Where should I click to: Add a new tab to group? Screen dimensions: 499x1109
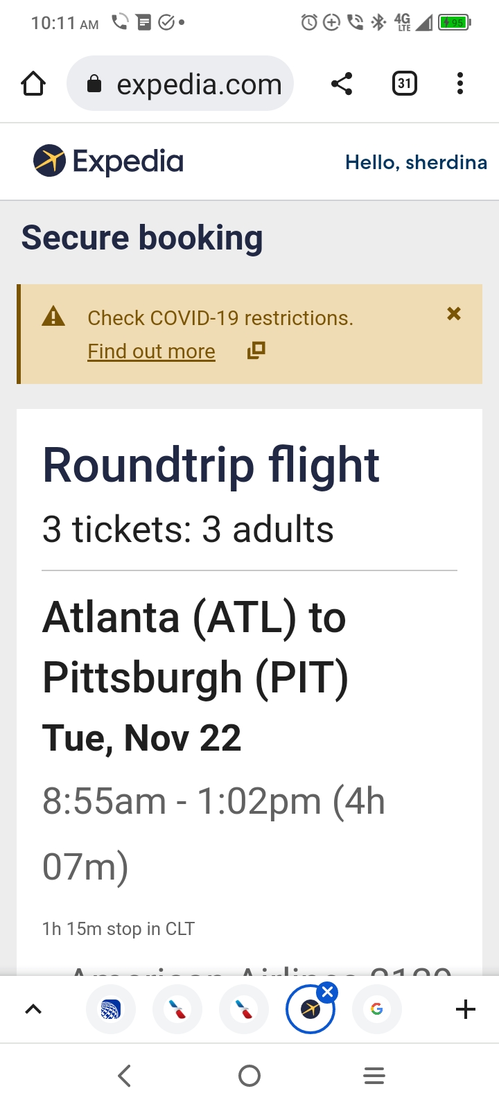click(x=466, y=1009)
